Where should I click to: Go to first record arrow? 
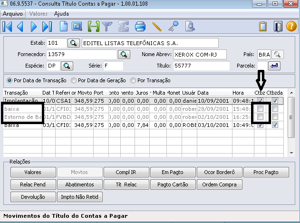pos(7,27)
